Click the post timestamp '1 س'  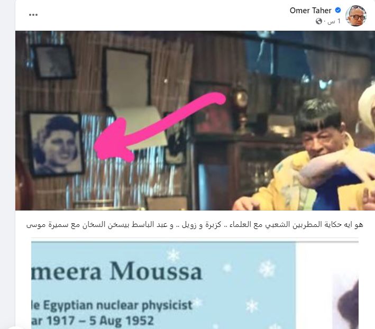coord(334,22)
